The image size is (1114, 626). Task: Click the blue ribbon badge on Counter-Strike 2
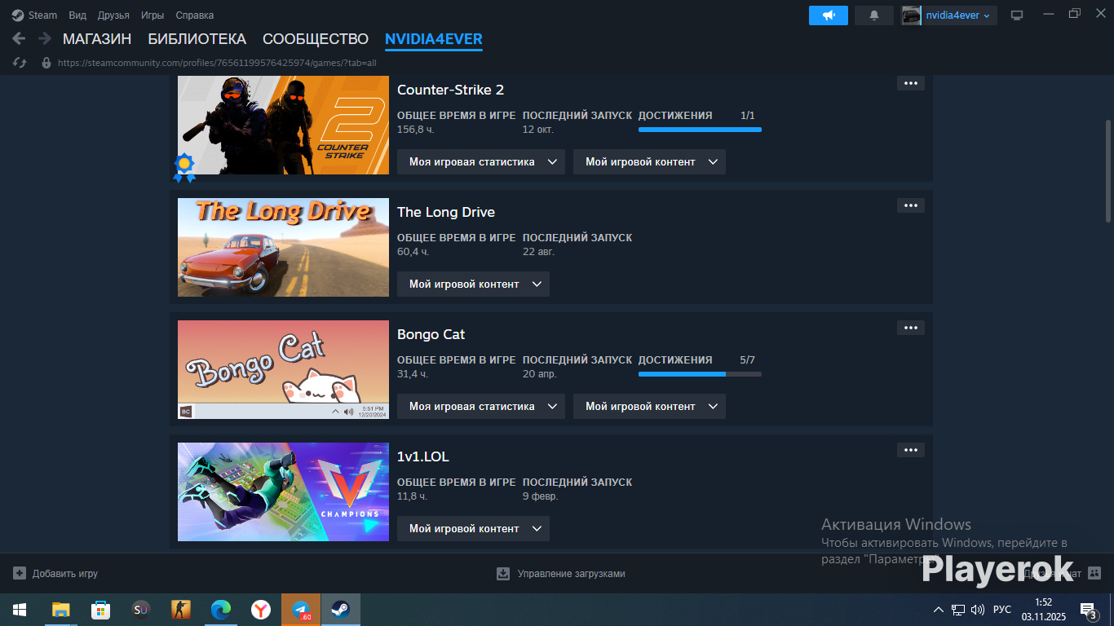click(184, 167)
